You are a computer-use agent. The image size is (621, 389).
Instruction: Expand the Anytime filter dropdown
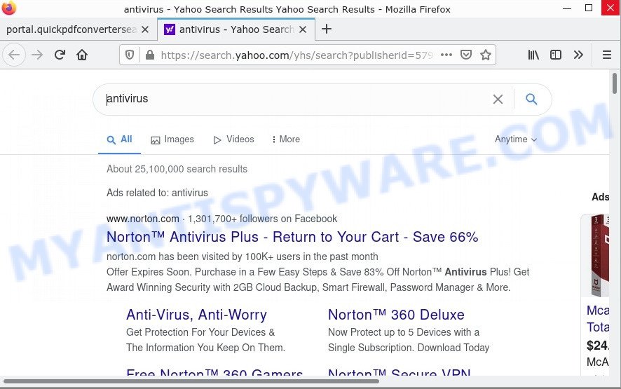516,139
